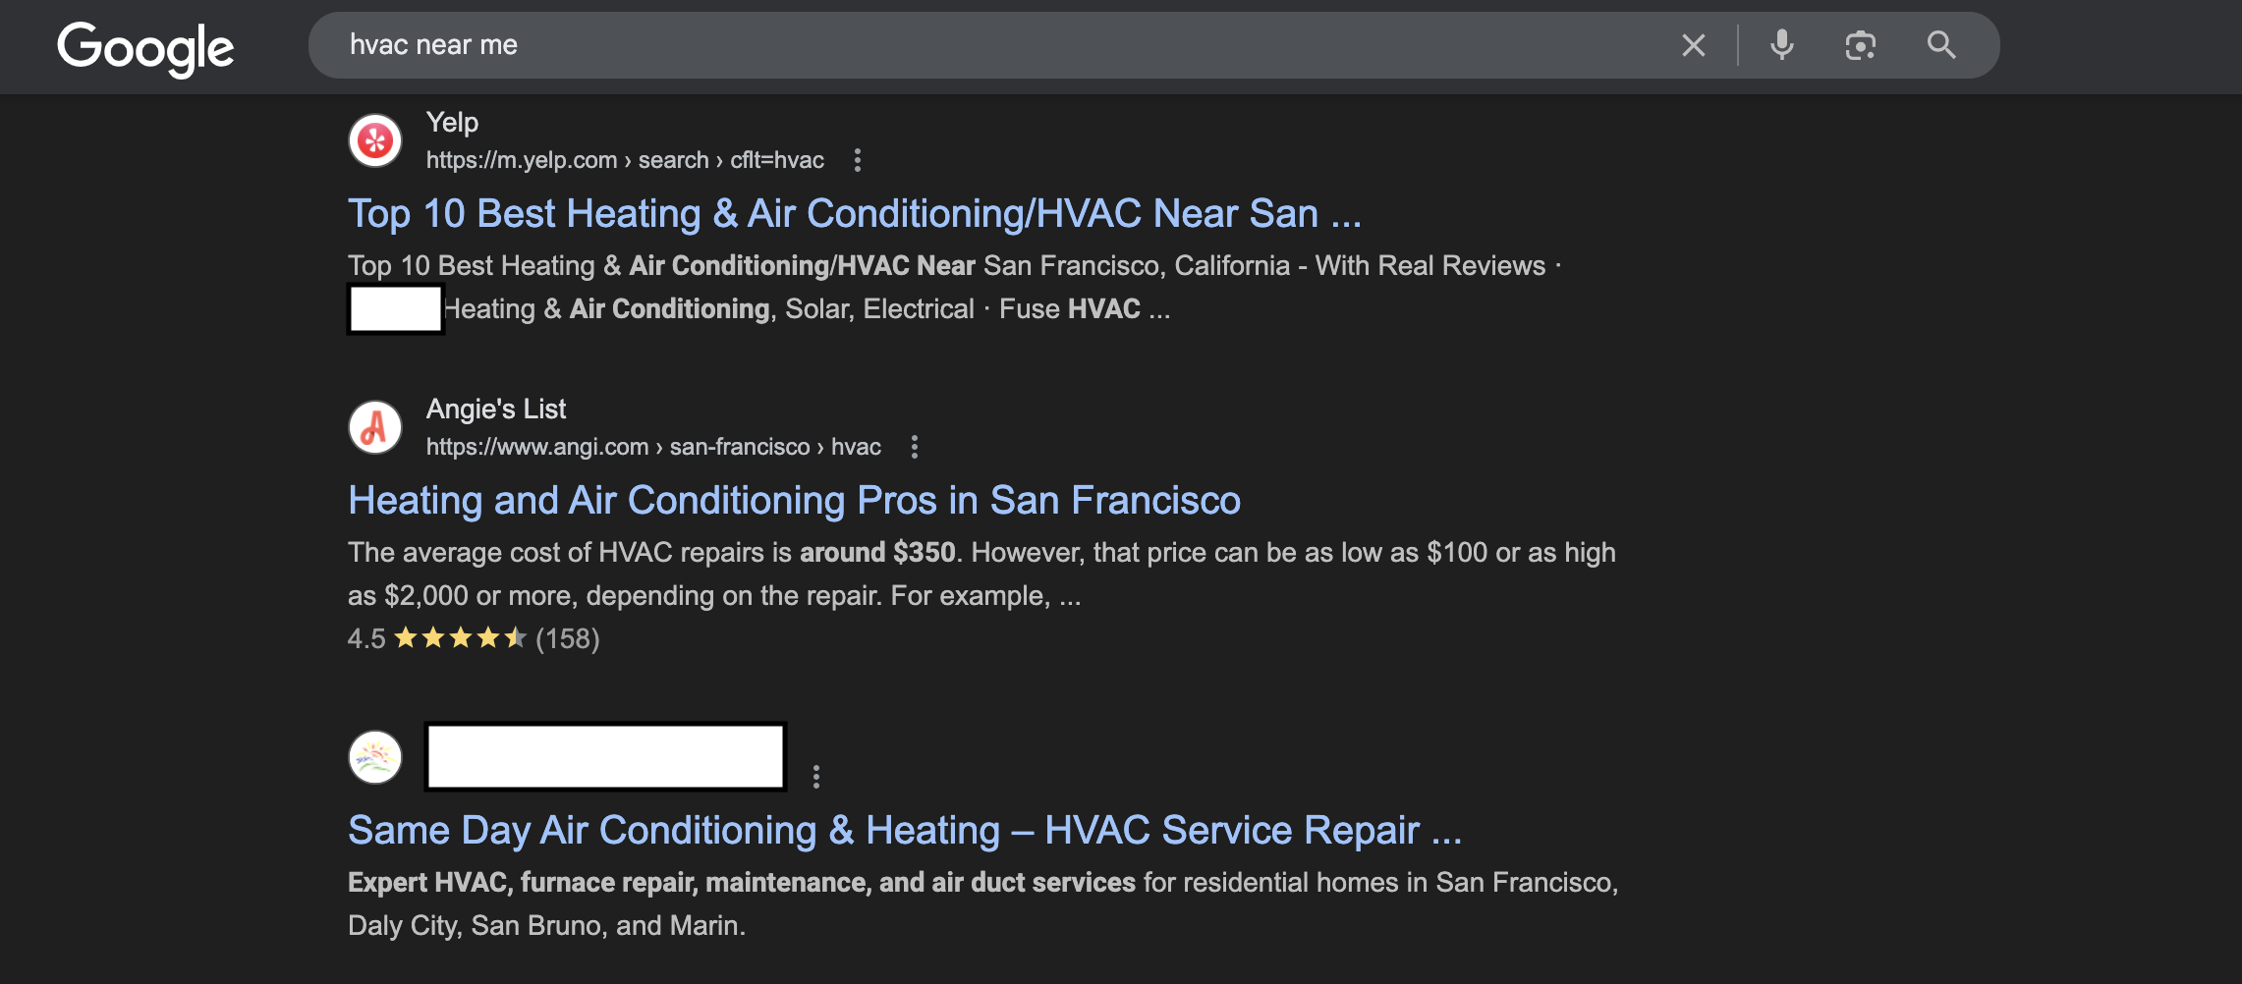The width and height of the screenshot is (2242, 984).
Task: Click the Angie's List favicon
Action: click(374, 427)
